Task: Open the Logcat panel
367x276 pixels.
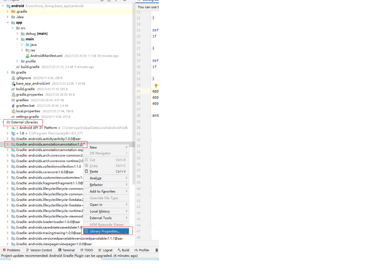Action: (106, 250)
